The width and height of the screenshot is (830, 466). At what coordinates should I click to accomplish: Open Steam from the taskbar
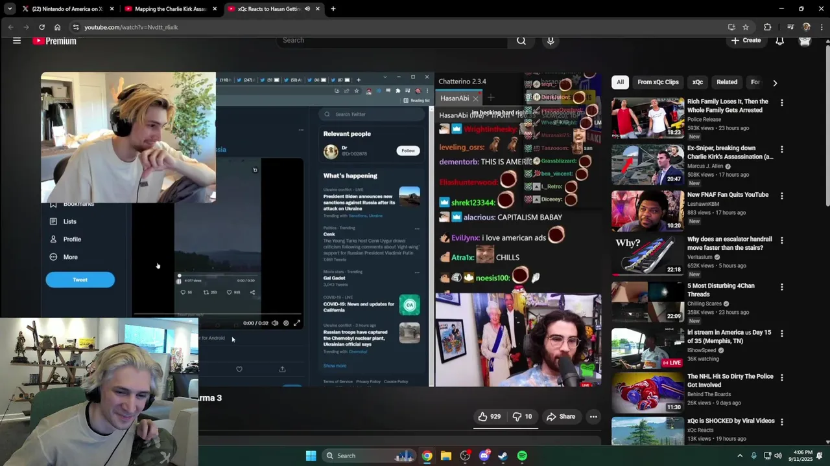pyautogui.click(x=503, y=456)
